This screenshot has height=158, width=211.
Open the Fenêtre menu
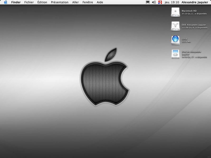88,2
